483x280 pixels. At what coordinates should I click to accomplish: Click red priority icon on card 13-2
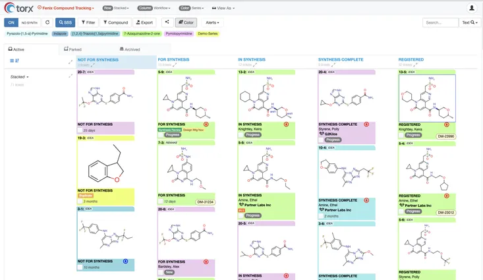pyautogui.click(x=286, y=125)
